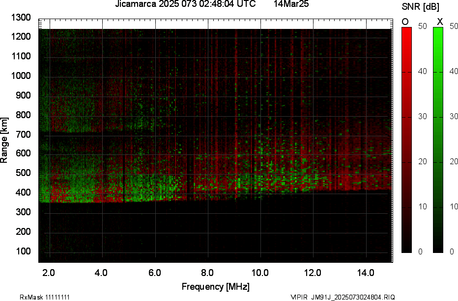Select the X label above green bar
The image size is (458, 301).
pyautogui.click(x=440, y=21)
